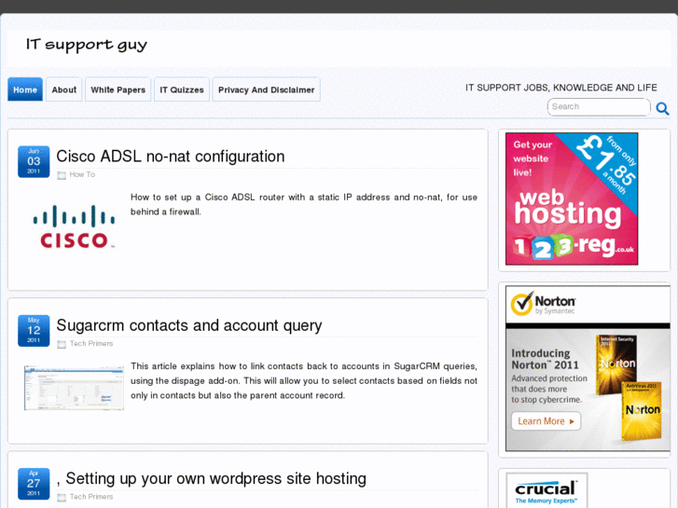The width and height of the screenshot is (678, 508).
Task: Click folder icon under Sugarcrm contacts title
Action: coord(62,344)
